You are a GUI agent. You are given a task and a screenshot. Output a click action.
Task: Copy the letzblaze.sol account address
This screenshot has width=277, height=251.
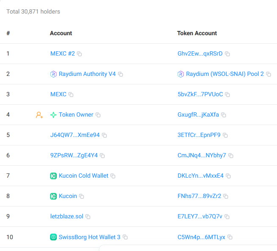(88, 217)
